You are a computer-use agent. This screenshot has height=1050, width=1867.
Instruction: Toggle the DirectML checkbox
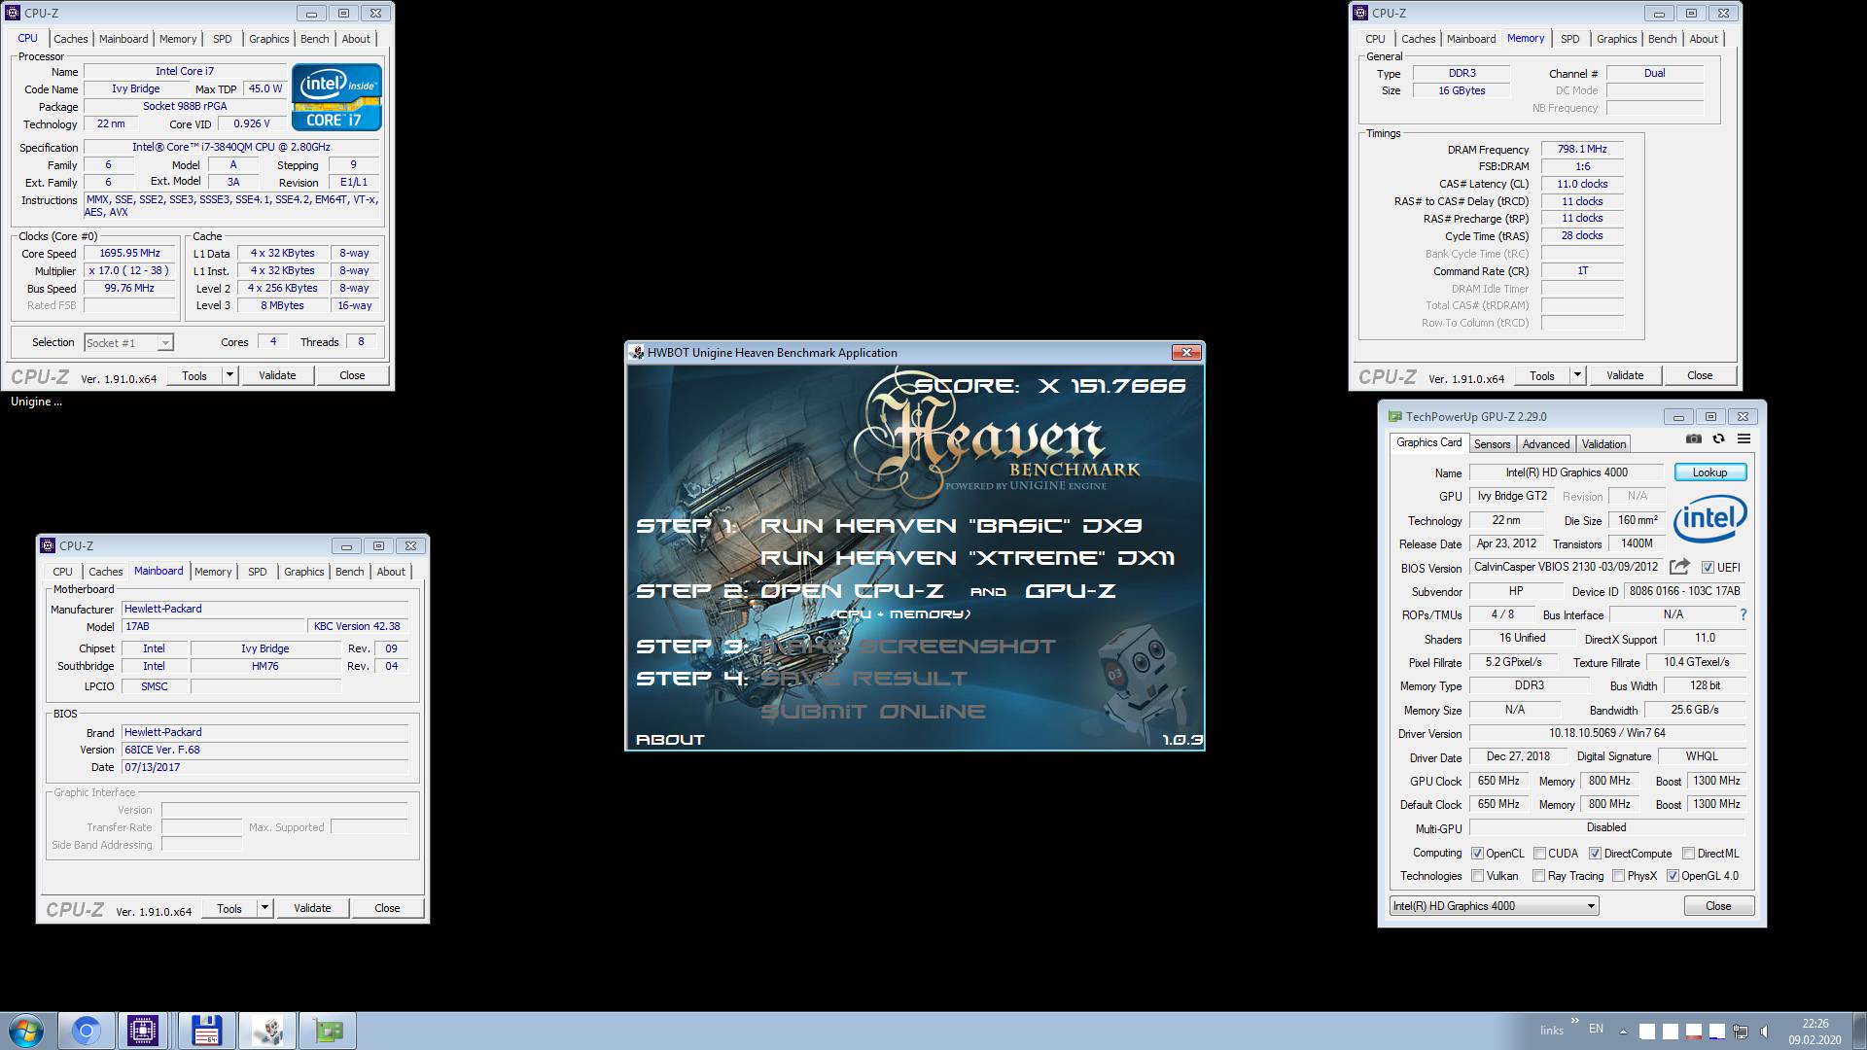pyautogui.click(x=1689, y=854)
